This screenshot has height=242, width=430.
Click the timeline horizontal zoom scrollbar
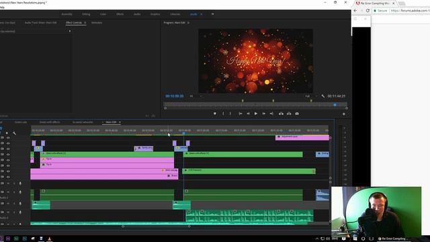tap(156, 227)
